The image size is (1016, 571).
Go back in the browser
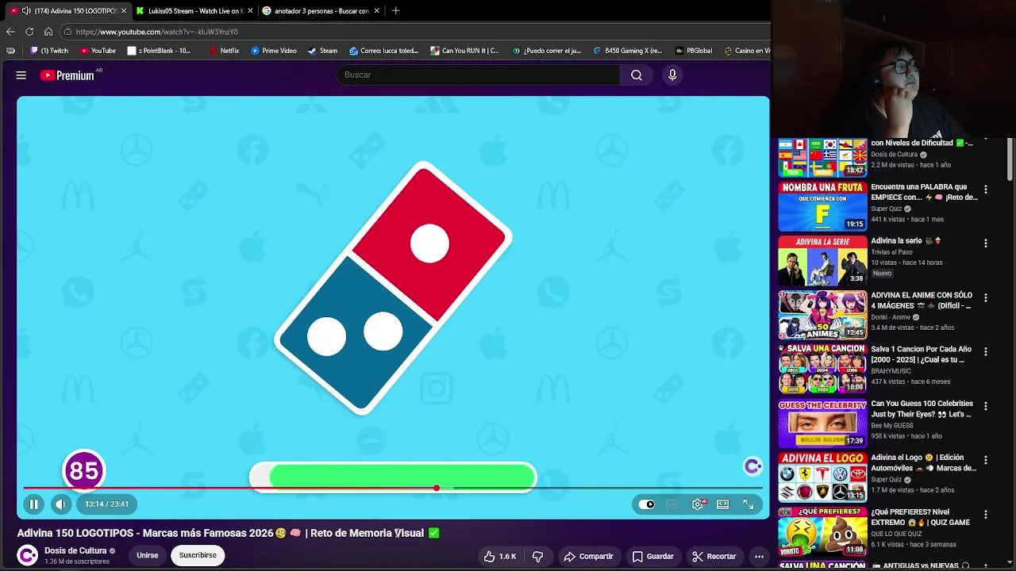tap(10, 32)
